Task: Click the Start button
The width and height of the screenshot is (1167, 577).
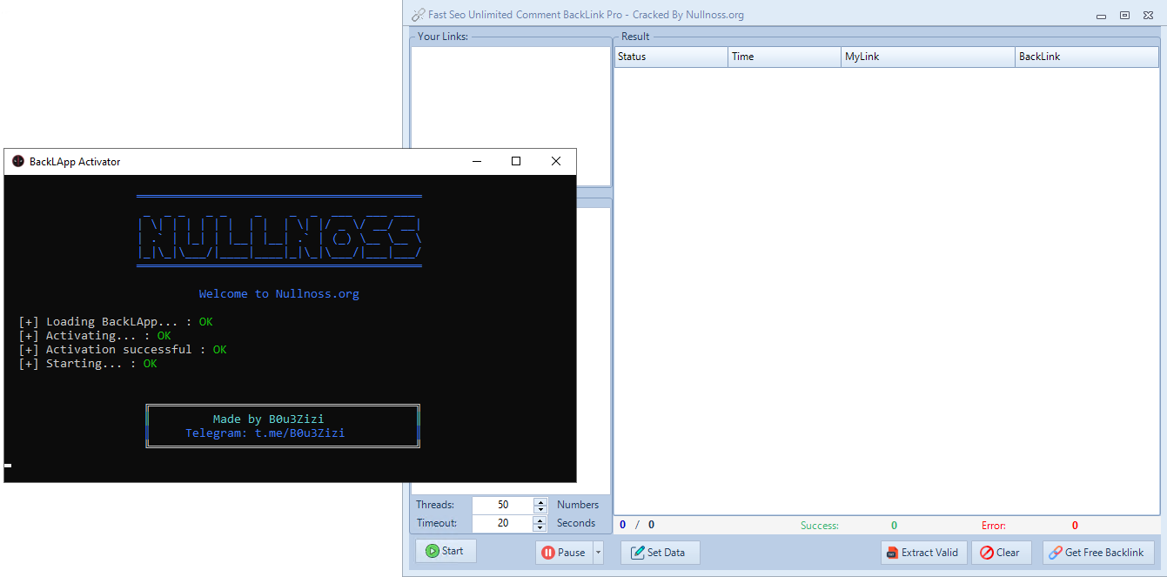Action: click(446, 551)
